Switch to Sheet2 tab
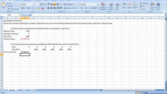The width and height of the screenshot is (167, 94). pos(20,90)
